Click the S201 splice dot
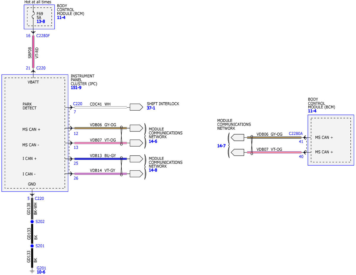356x275 pixels. (x=32, y=246)
